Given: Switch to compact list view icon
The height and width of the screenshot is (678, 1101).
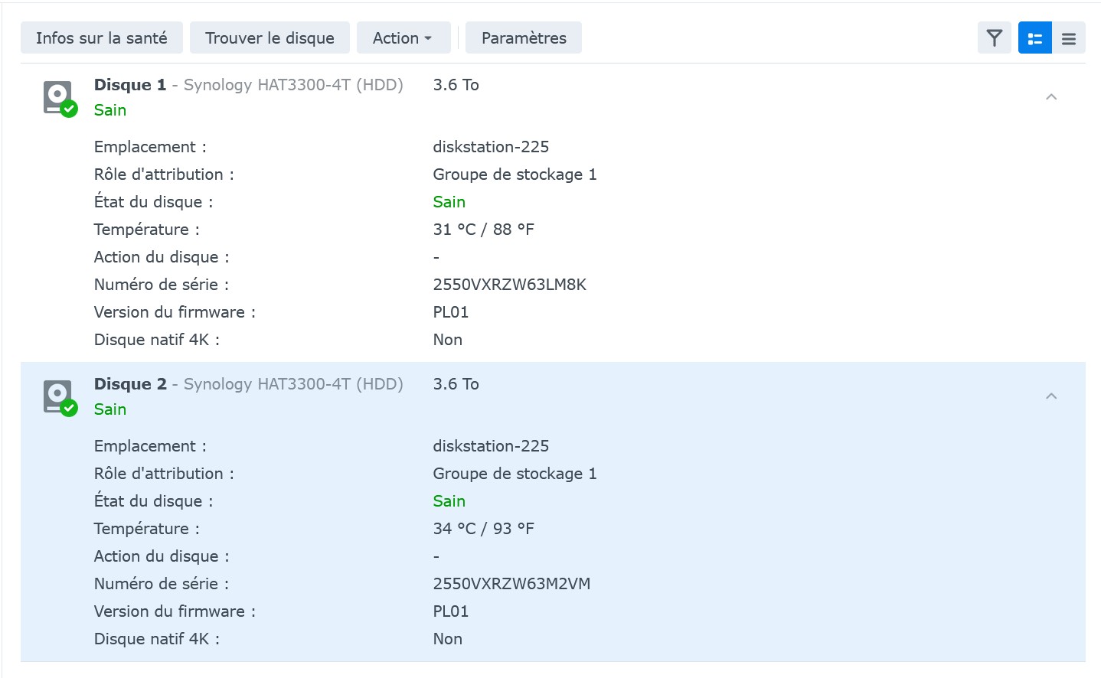Looking at the screenshot, I should (x=1069, y=37).
